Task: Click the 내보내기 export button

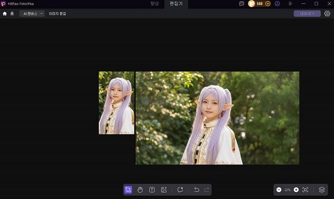Action: [307, 14]
